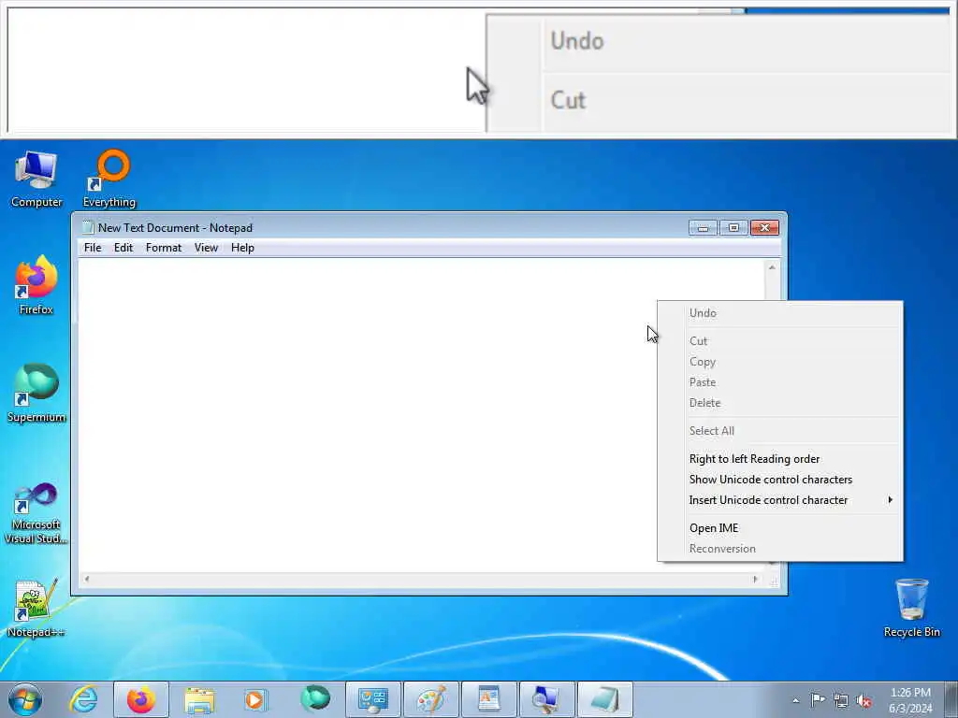Launch Windows Media Player from taskbar
This screenshot has width=958, height=718.
pos(254,699)
